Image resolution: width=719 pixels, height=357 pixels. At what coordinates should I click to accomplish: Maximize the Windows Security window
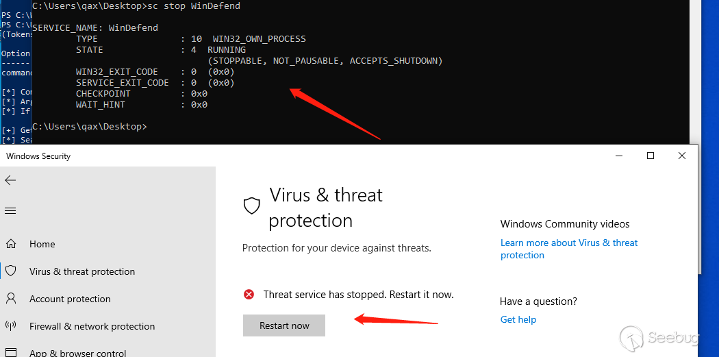point(651,156)
